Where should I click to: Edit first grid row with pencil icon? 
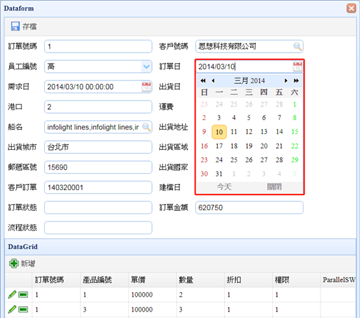click(12, 295)
